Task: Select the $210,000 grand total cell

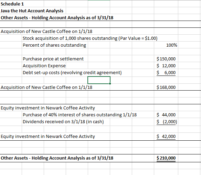Action: click(x=166, y=158)
